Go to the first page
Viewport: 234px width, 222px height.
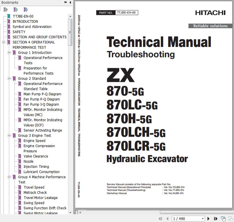click(161, 219)
